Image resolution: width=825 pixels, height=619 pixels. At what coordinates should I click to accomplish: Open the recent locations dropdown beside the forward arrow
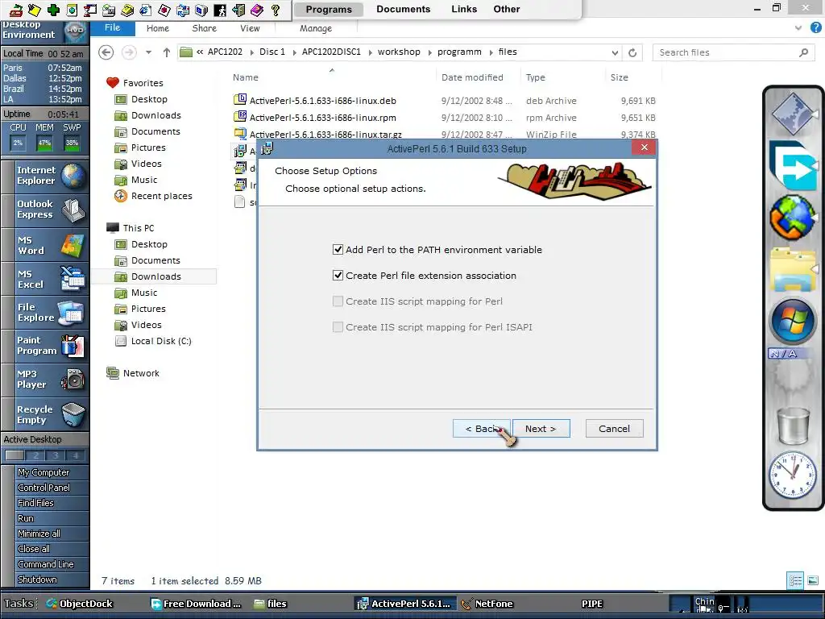pos(148,52)
